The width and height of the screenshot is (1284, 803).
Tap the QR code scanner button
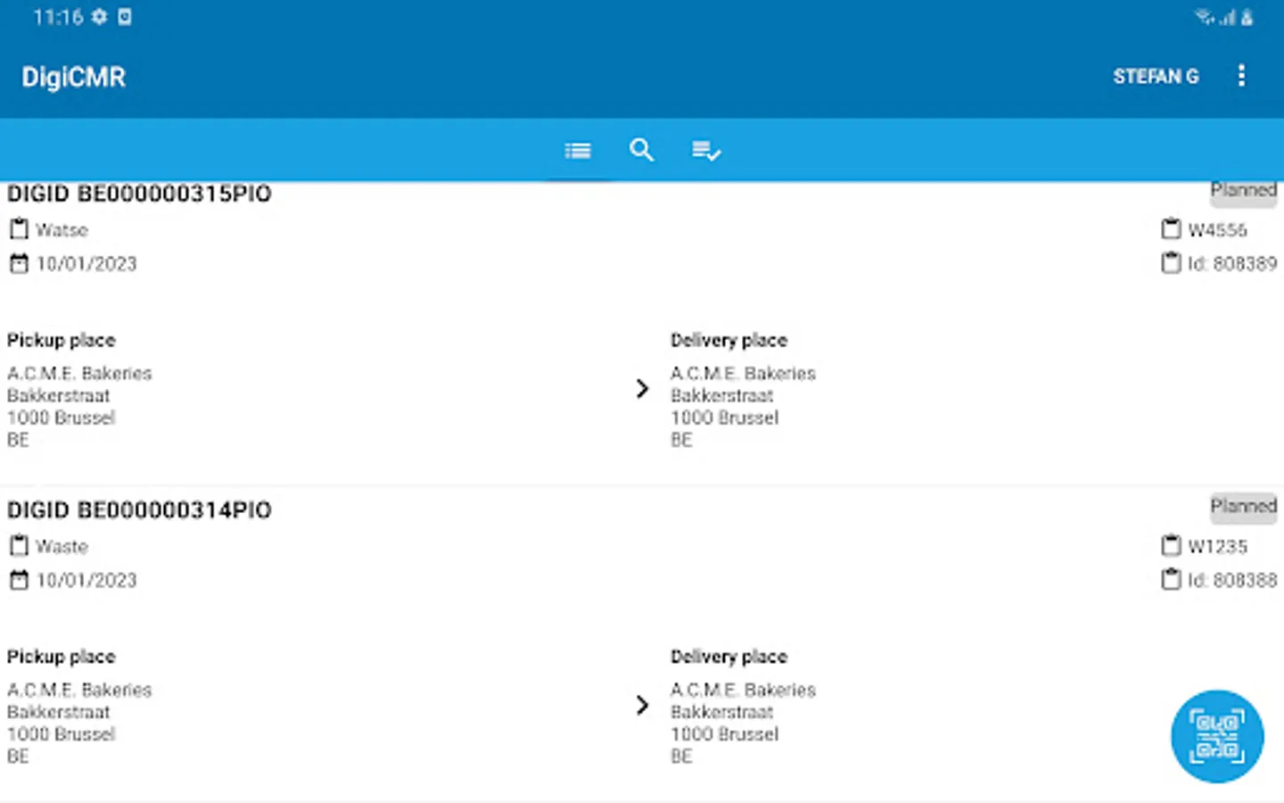(x=1216, y=736)
